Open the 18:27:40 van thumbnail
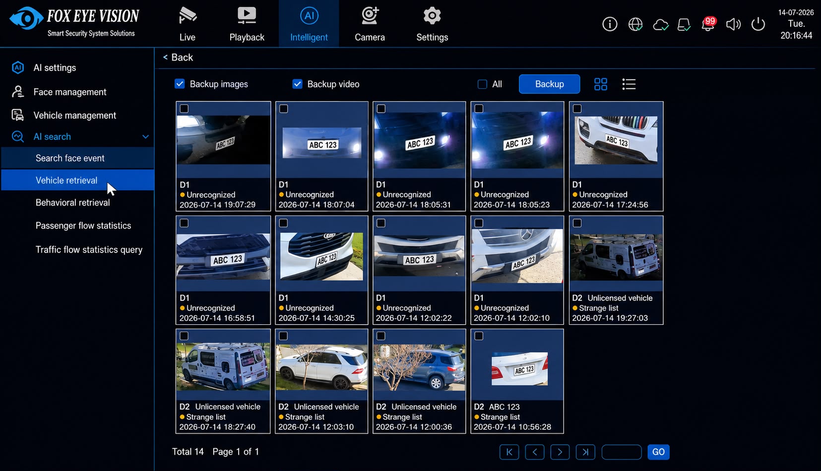This screenshot has width=821, height=471. [x=223, y=367]
